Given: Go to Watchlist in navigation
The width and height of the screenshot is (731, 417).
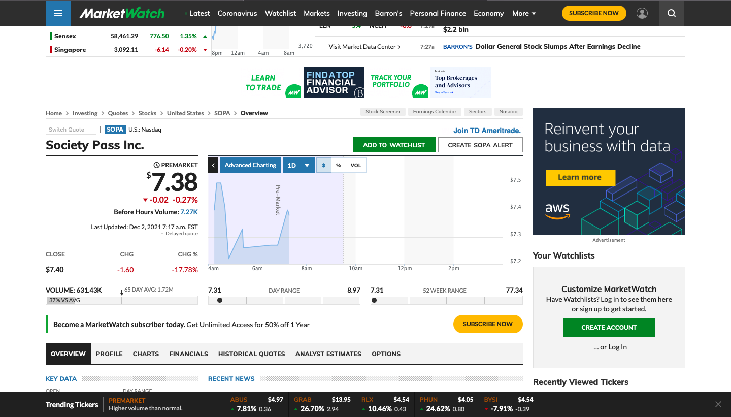Looking at the screenshot, I should [x=280, y=13].
